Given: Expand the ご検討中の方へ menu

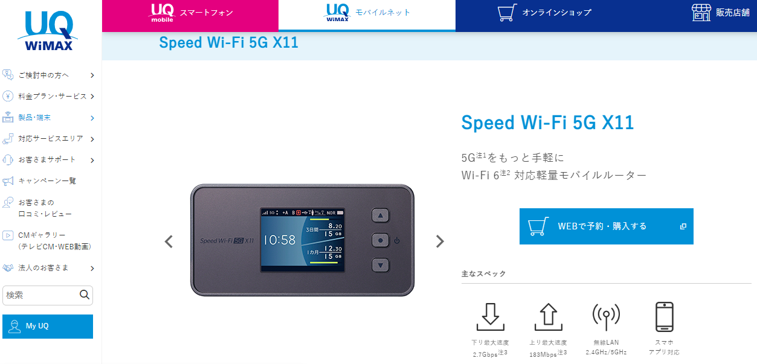Looking at the screenshot, I should (x=49, y=75).
